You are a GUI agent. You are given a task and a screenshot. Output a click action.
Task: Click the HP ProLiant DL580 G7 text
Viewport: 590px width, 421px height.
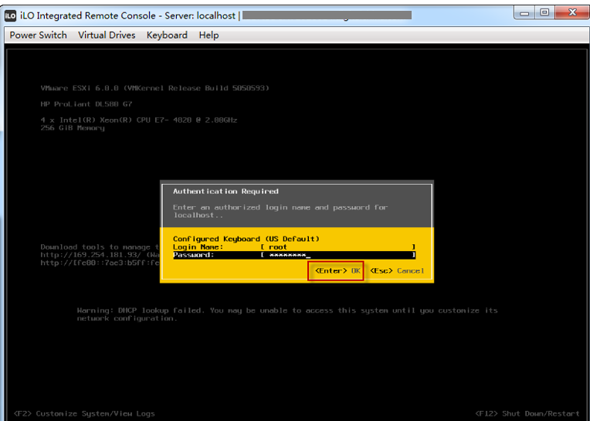pos(86,104)
